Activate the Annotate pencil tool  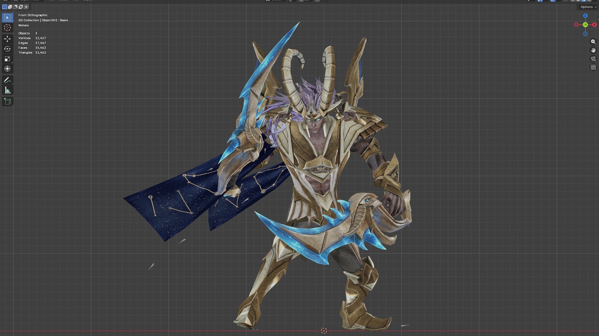(x=7, y=80)
